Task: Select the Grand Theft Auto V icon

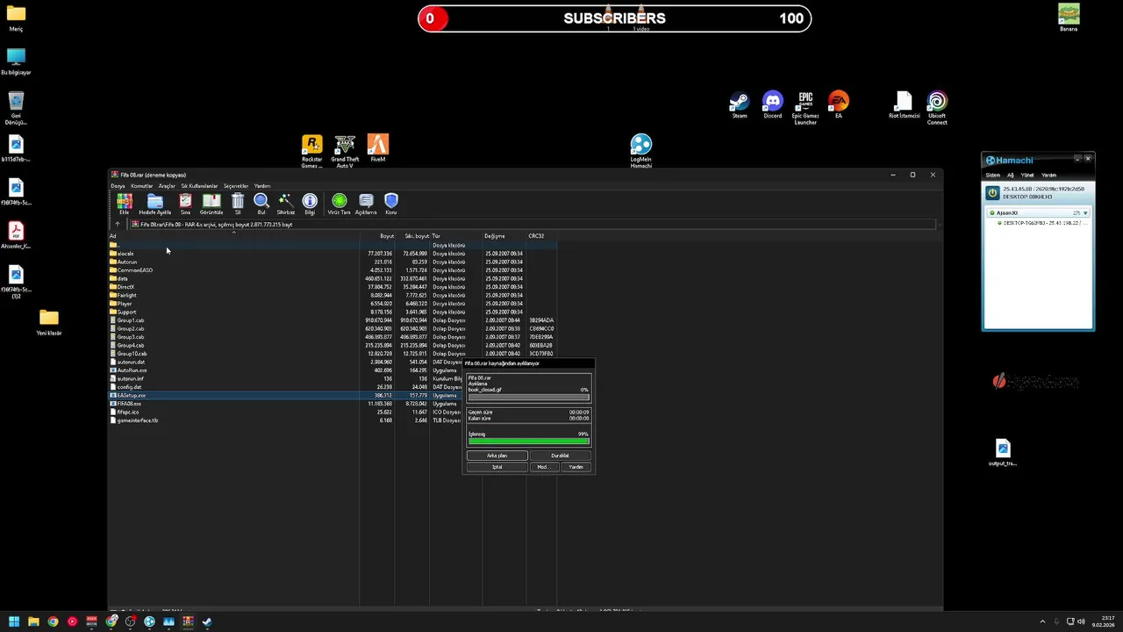Action: (345, 151)
